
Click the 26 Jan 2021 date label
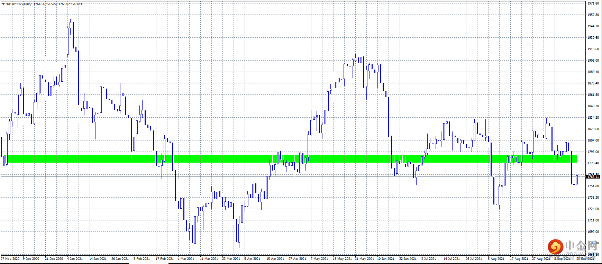click(120, 259)
